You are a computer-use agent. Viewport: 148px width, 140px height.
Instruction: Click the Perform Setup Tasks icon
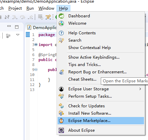[61, 96]
